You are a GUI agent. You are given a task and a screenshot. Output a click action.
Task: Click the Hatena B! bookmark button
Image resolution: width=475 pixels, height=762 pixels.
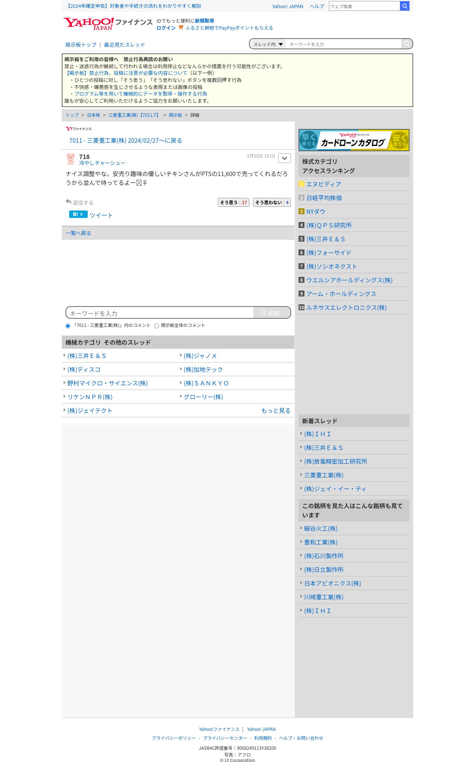point(78,214)
